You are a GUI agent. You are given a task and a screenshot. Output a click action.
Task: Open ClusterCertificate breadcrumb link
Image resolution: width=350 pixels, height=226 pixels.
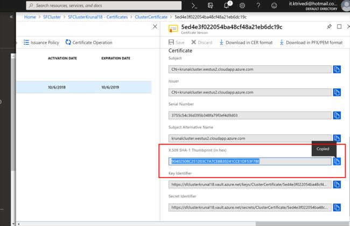(151, 17)
